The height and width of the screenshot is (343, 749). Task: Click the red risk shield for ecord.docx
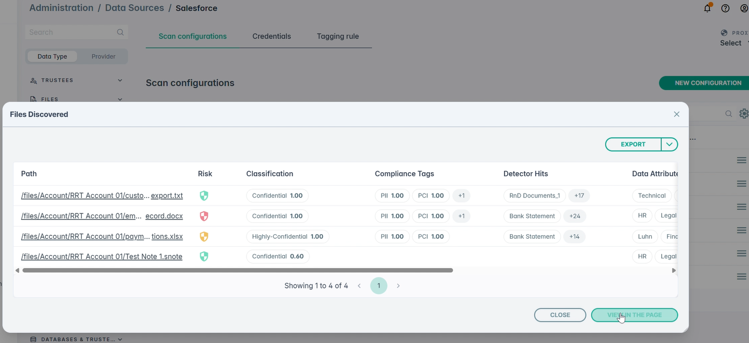click(204, 216)
